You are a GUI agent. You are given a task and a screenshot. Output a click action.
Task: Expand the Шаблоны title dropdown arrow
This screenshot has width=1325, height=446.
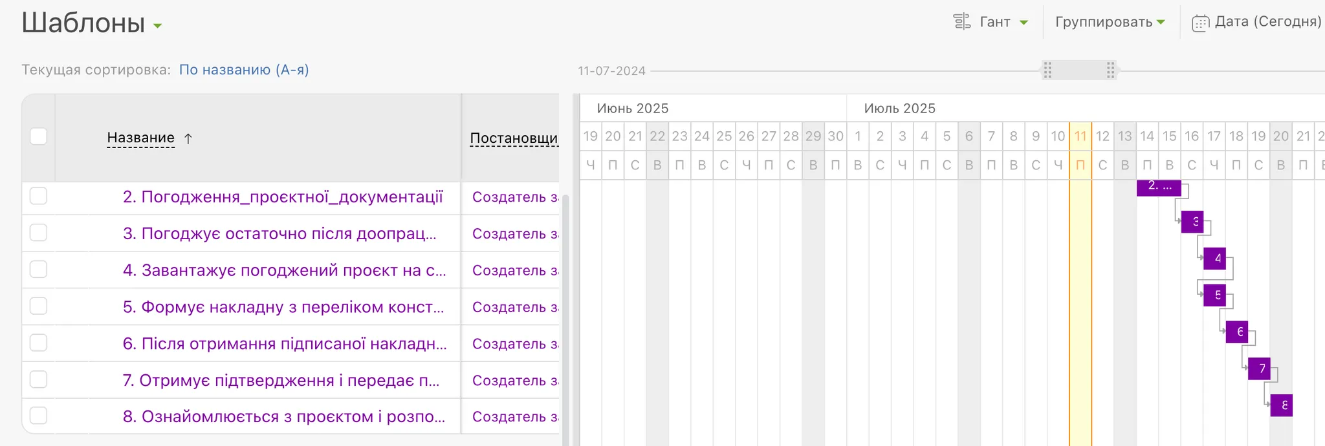coord(157,27)
